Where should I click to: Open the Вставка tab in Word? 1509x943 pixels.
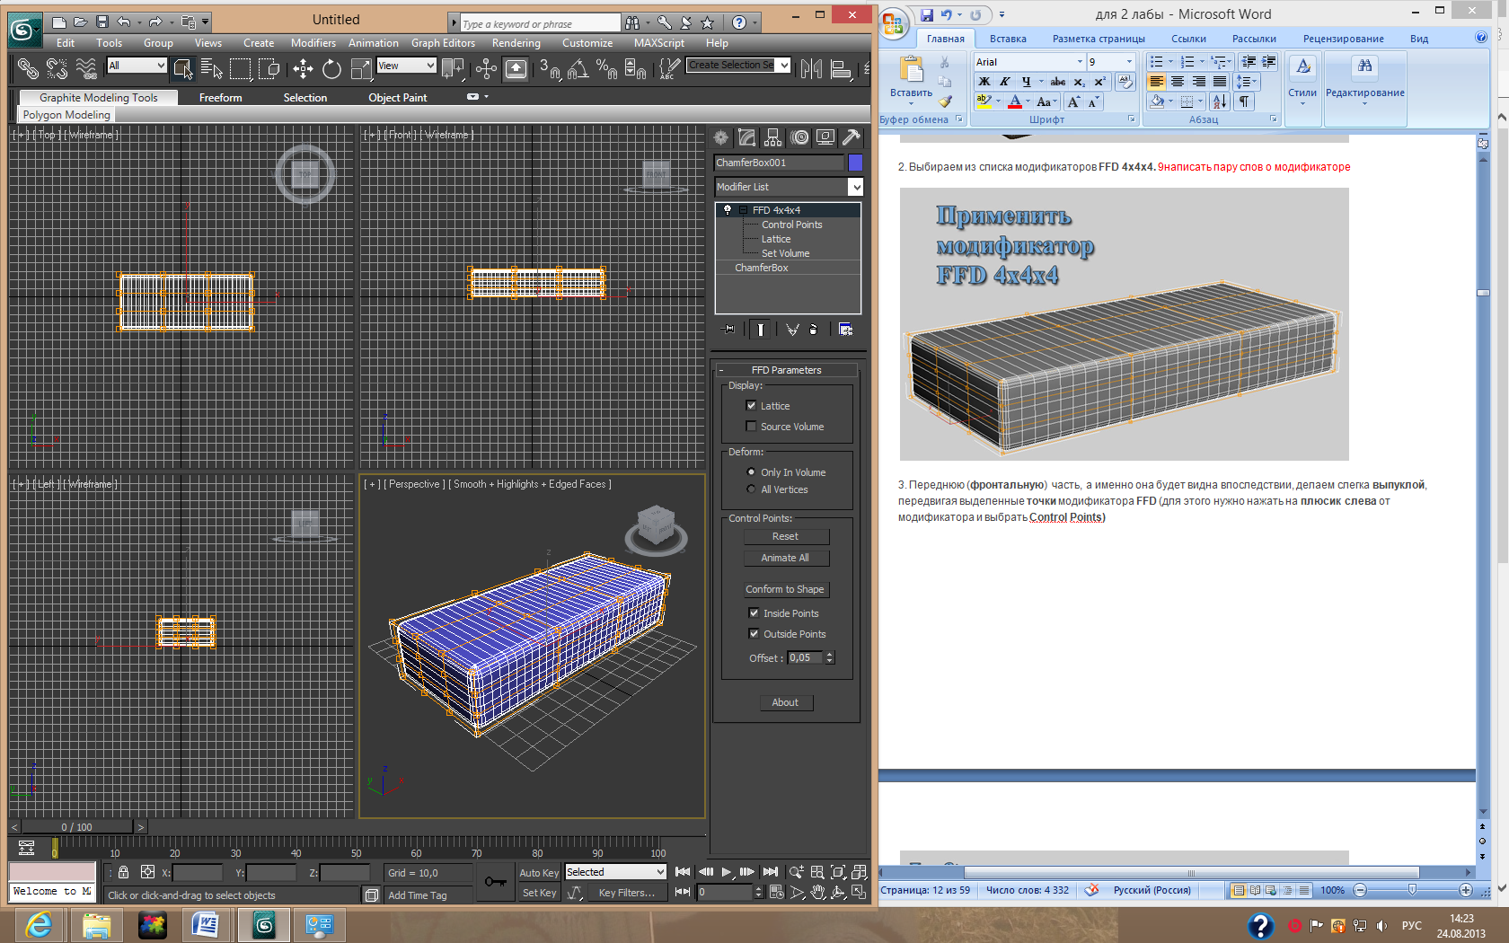point(1008,39)
